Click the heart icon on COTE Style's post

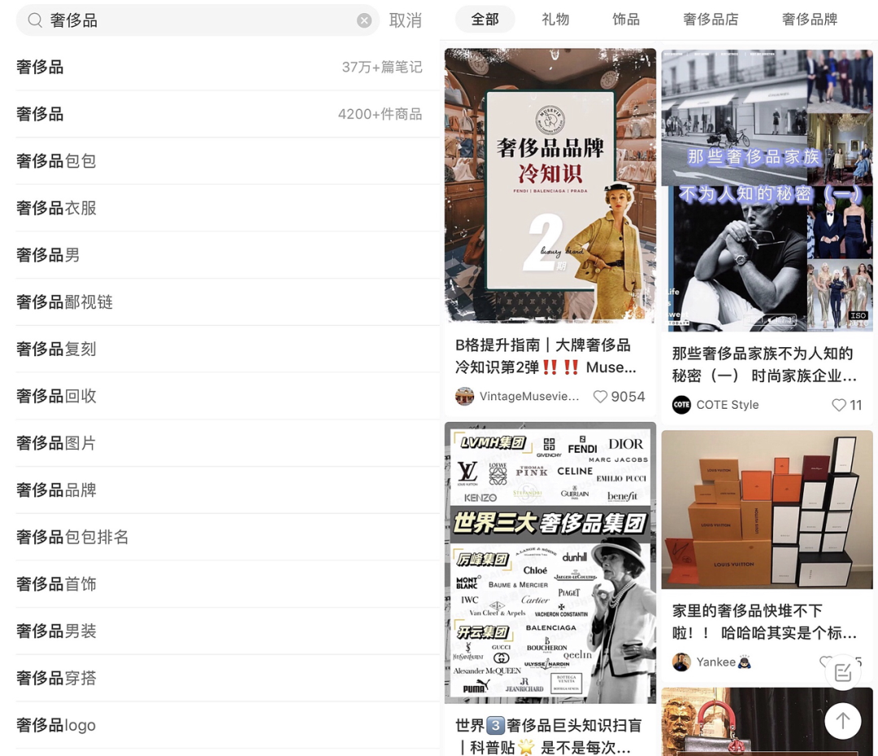pos(841,405)
